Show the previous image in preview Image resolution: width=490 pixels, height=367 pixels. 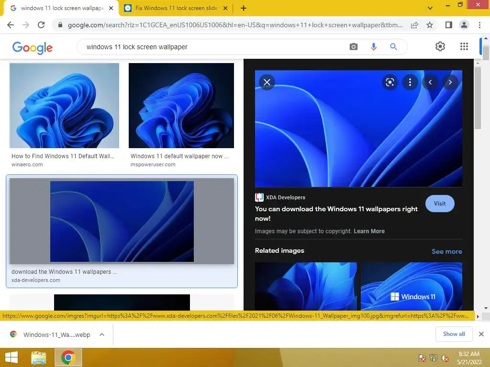click(430, 82)
